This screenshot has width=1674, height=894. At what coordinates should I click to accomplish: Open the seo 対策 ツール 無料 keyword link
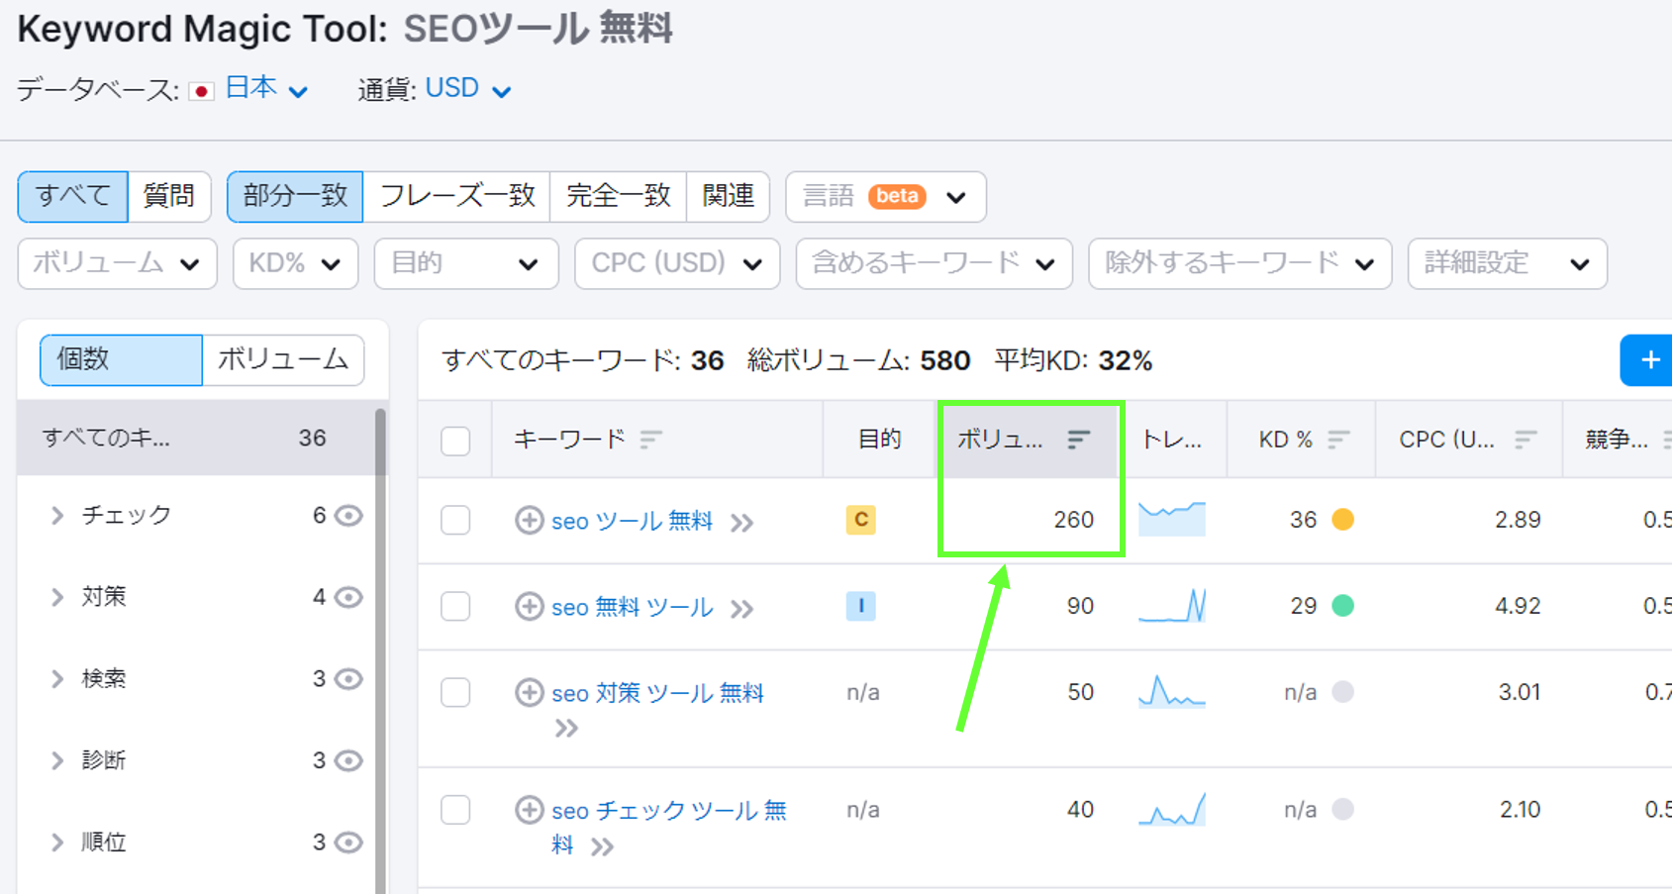click(x=657, y=693)
